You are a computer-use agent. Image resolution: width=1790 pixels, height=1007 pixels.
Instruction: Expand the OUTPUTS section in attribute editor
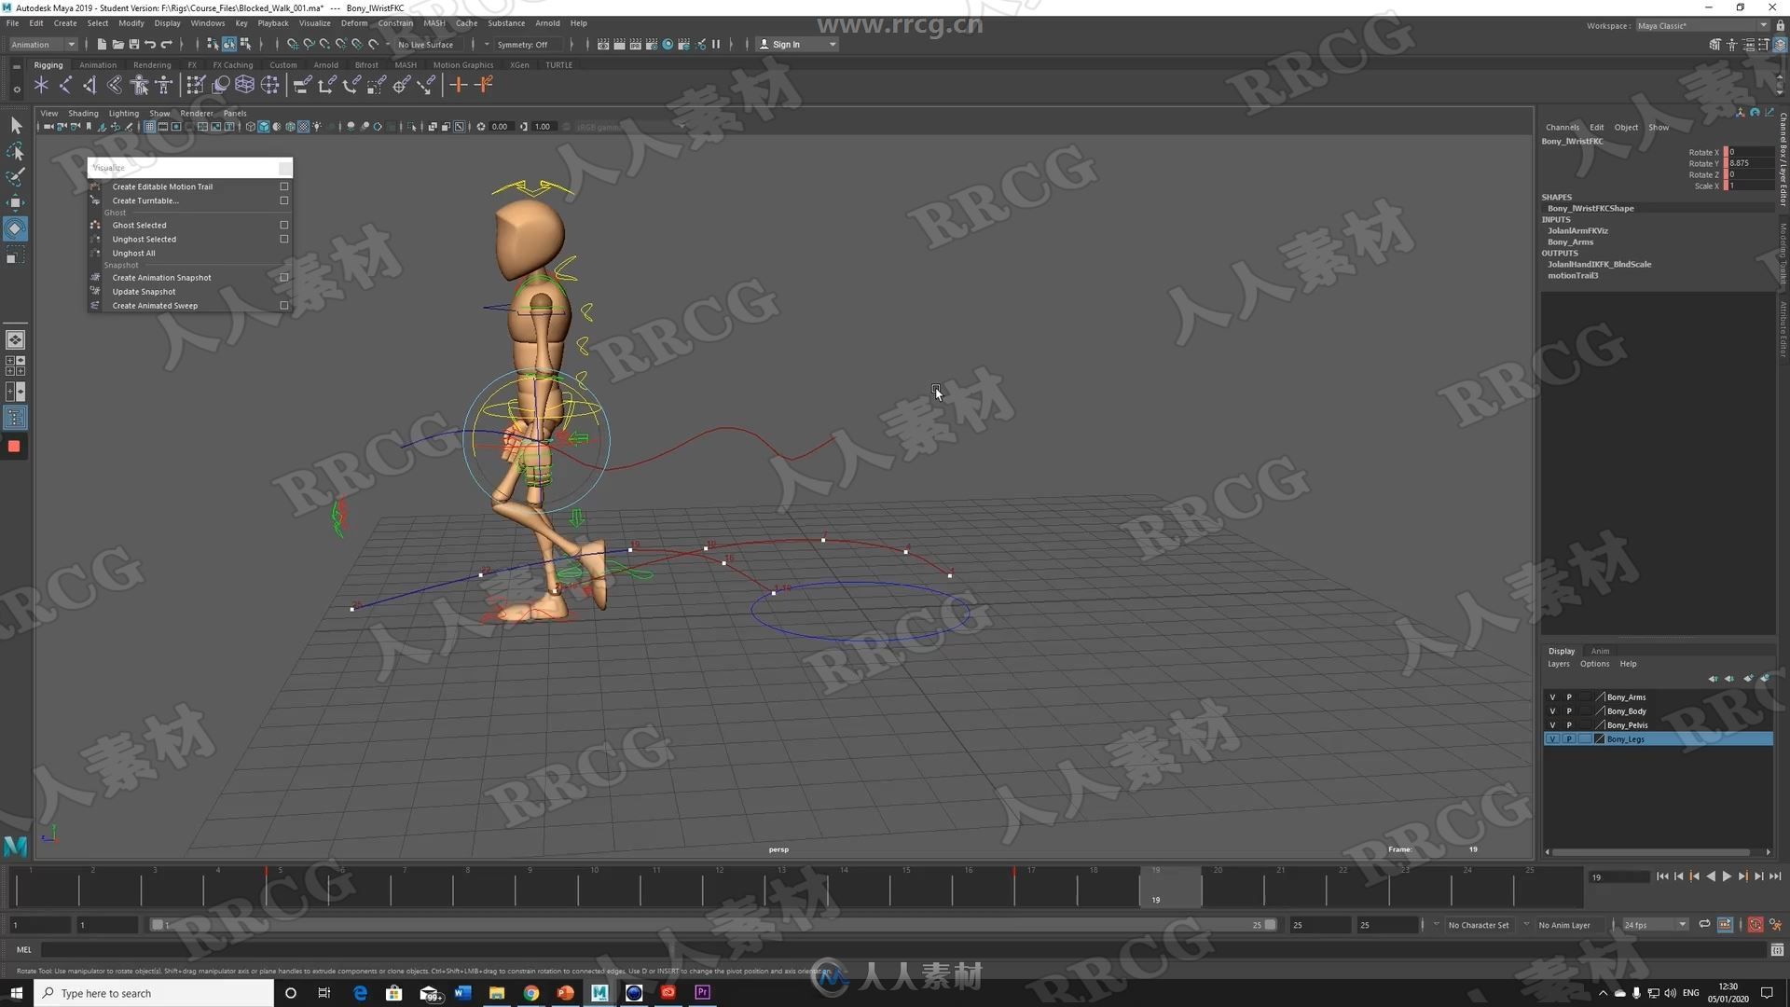click(1562, 254)
